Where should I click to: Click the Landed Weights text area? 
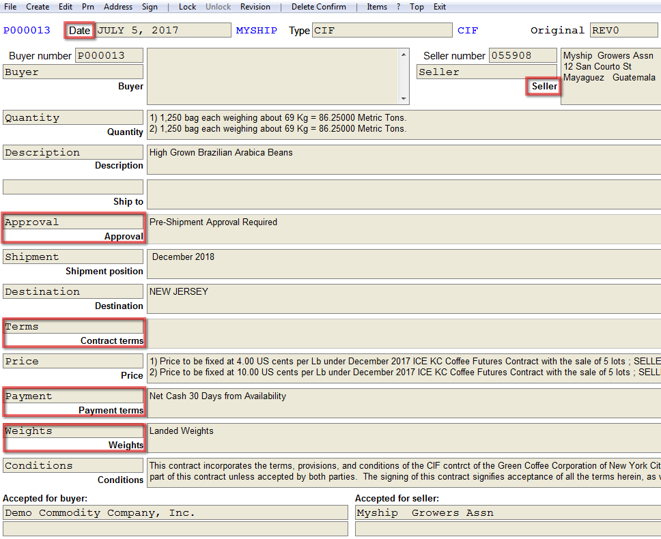click(404, 438)
